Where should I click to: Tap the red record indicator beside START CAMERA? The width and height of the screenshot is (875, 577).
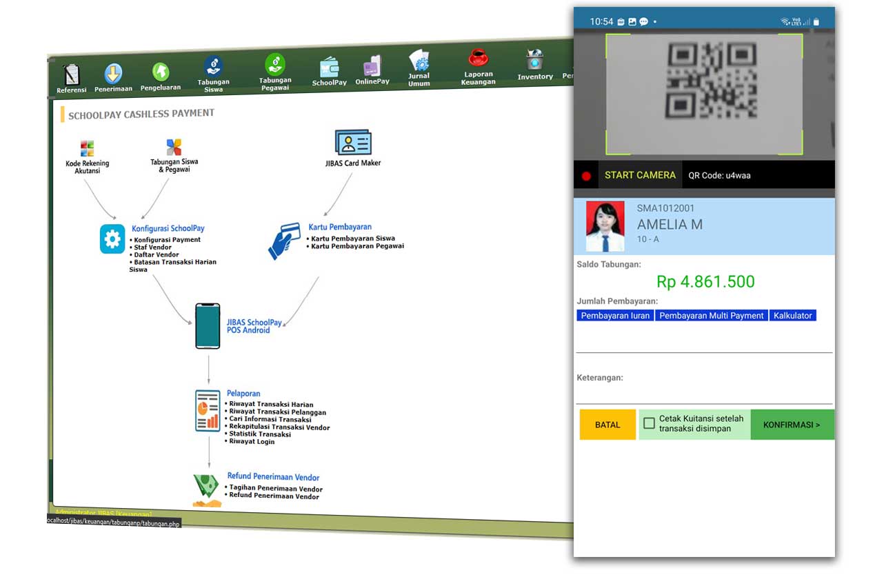(586, 176)
